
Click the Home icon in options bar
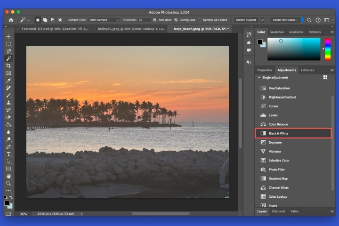pyautogui.click(x=11, y=20)
